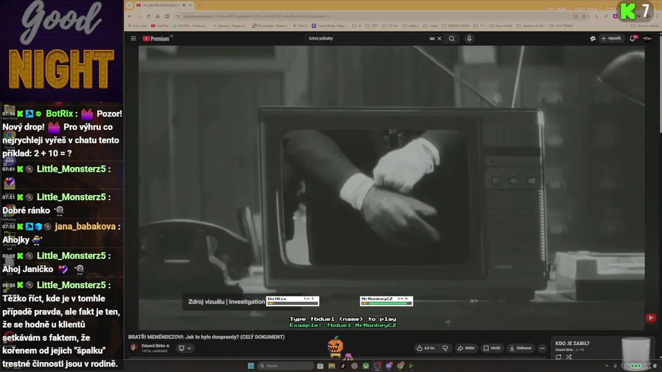Click the red YouTube watermark in video corner
662x372 pixels.
tap(651, 318)
